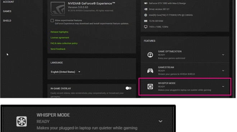This screenshot has height=132, width=237.
Task: Click the Gamestream controller icon
Action: (x=150, y=71)
